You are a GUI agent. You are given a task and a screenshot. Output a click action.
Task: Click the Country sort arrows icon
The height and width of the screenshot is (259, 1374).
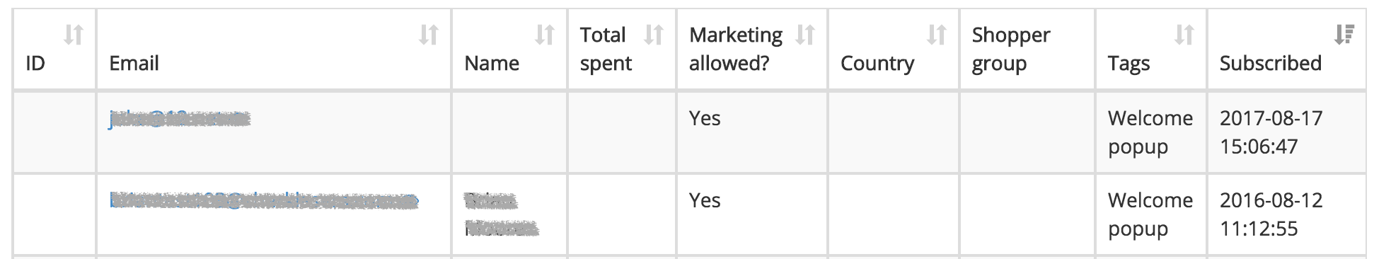click(937, 34)
